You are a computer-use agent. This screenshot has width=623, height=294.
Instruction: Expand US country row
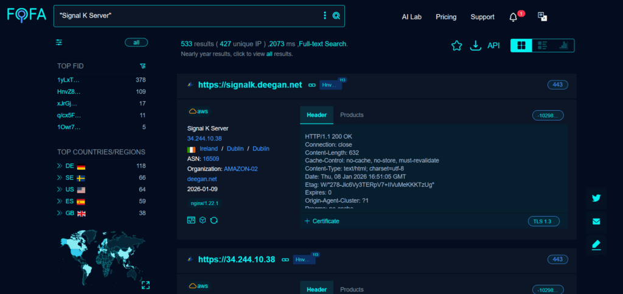[60, 189]
